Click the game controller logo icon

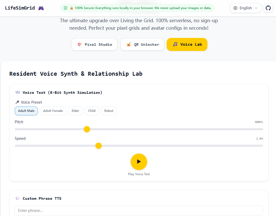(41, 8)
